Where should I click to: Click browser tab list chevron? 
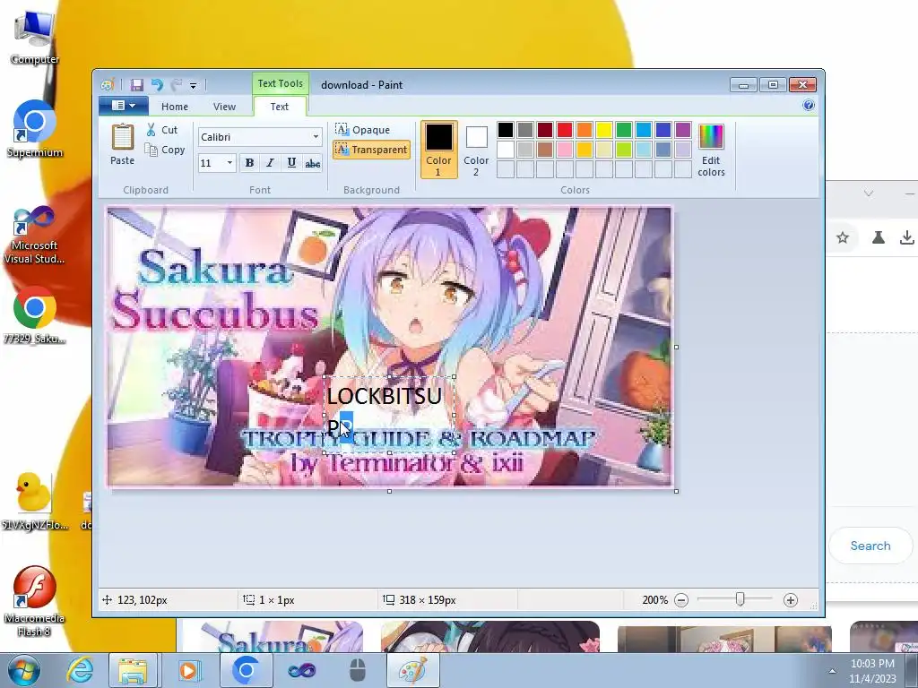coord(869,193)
